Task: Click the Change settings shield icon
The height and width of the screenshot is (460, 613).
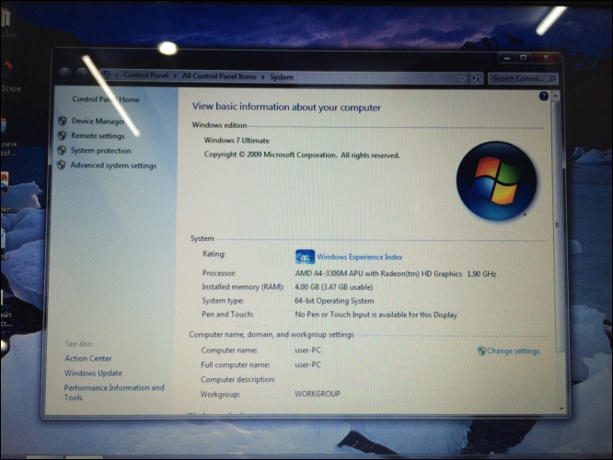Action: point(481,351)
